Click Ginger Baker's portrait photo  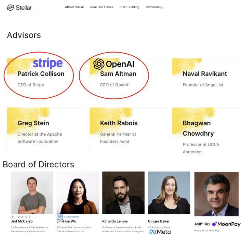click(169, 193)
